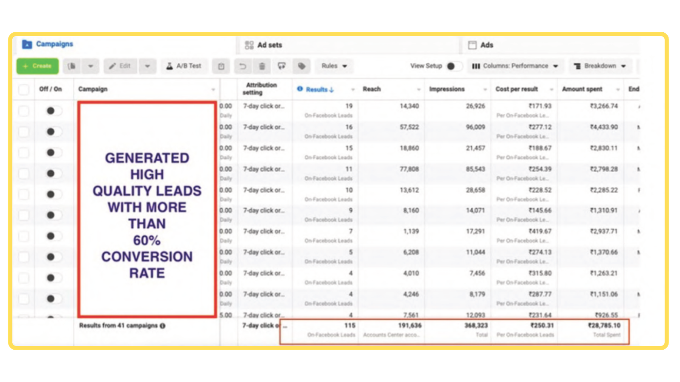Open the Rules dropdown menu

(x=334, y=66)
